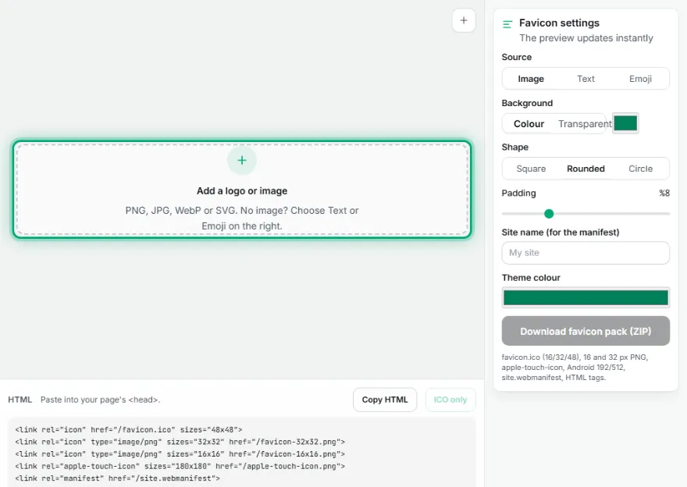Select Image as the favicon source

coord(531,79)
